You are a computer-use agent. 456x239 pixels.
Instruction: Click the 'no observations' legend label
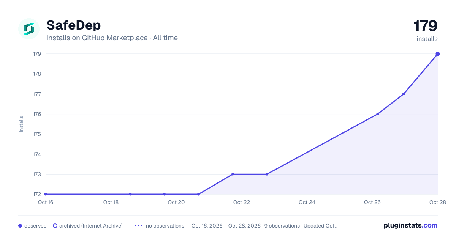coord(165,226)
